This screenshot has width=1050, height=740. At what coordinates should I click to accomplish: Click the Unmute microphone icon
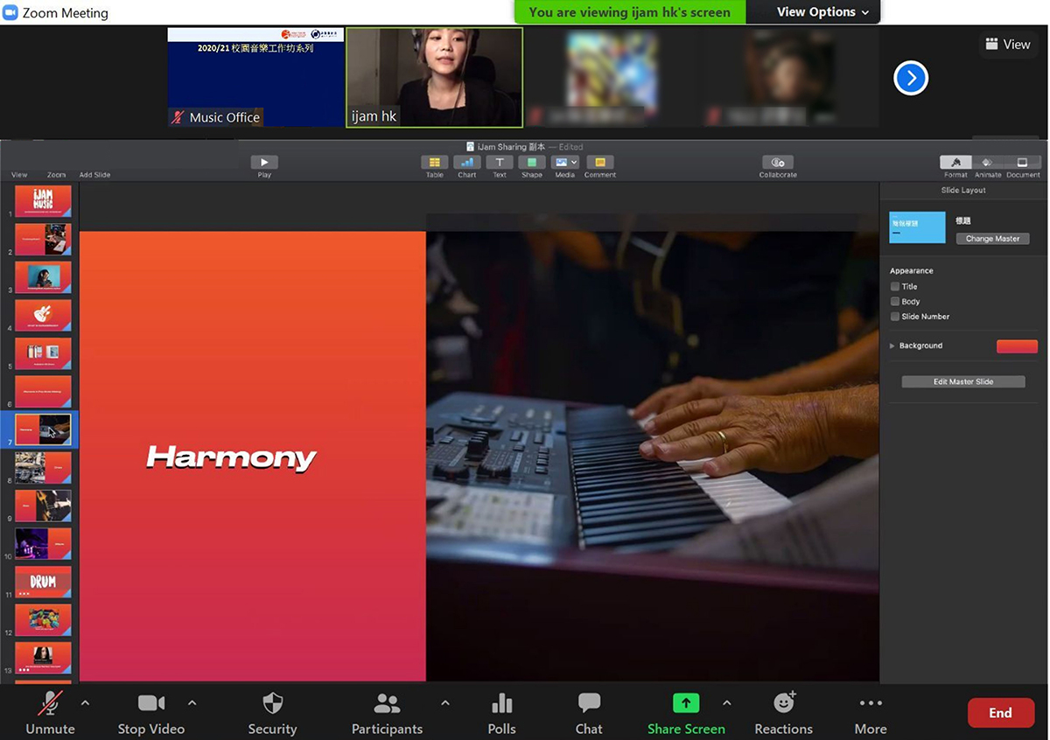[x=50, y=703]
